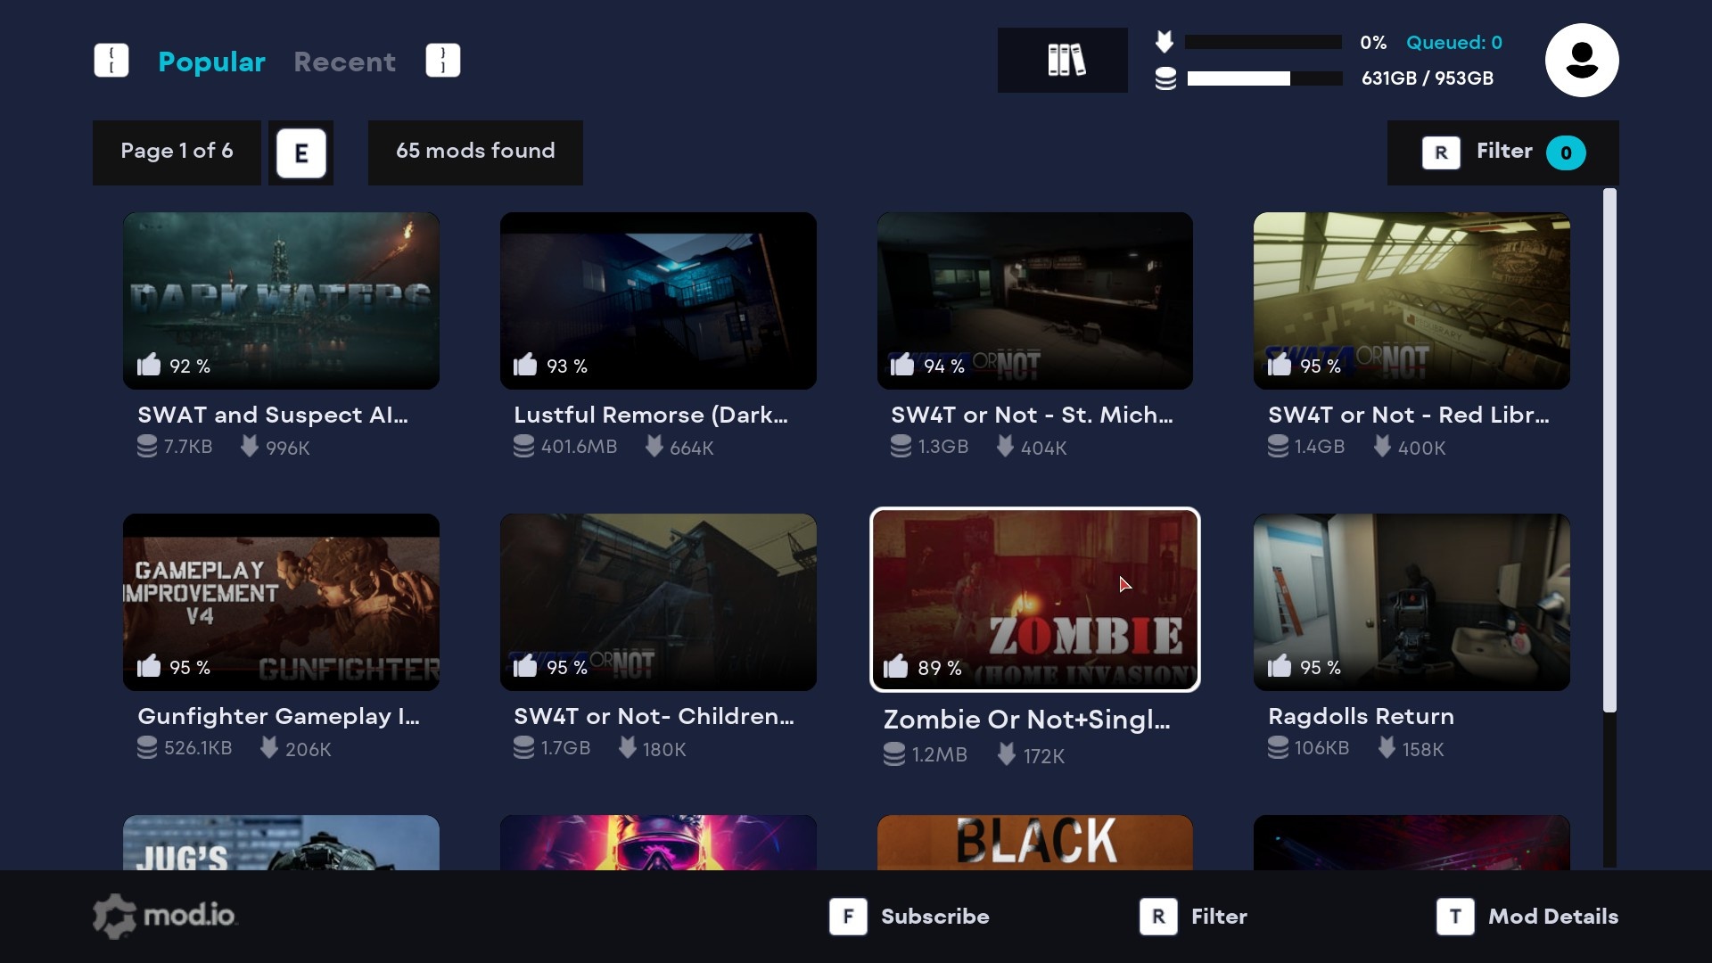1712x963 pixels.
Task: Click the R key icon in bottom bar
Action: pos(1158,917)
